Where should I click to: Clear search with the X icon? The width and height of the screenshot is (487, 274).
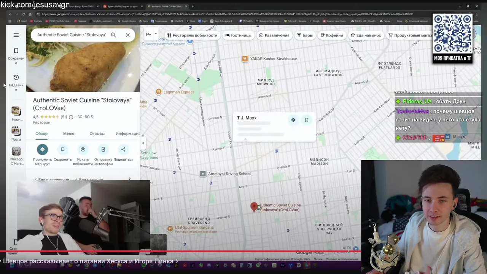128,35
